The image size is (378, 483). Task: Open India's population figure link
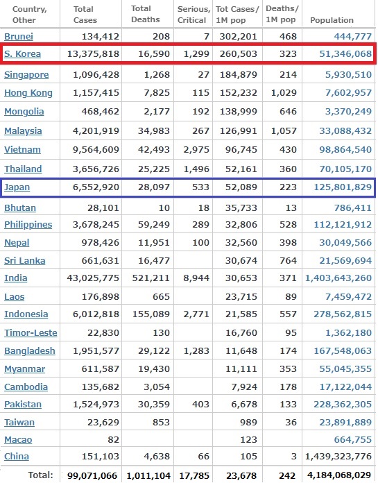[x=338, y=278]
